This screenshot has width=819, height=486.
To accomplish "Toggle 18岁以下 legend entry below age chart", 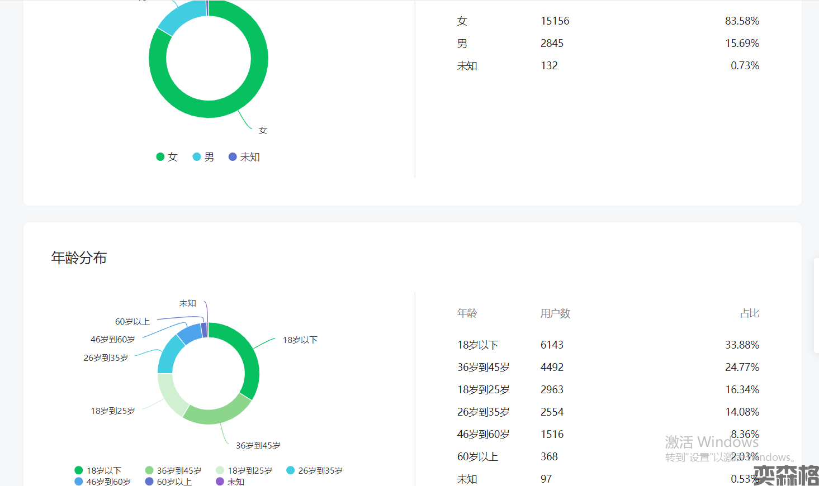I will pyautogui.click(x=98, y=470).
